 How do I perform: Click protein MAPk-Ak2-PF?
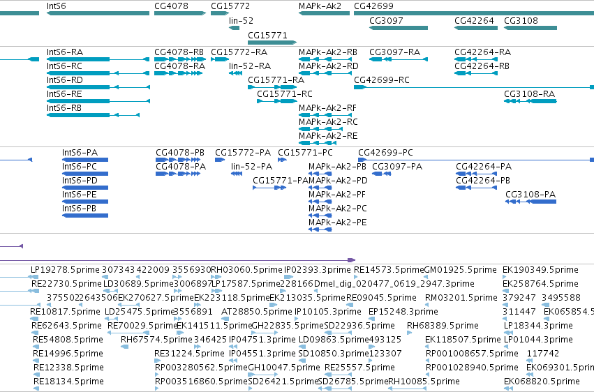click(336, 195)
